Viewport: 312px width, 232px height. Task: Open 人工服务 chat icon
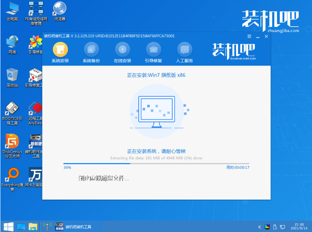click(184, 50)
